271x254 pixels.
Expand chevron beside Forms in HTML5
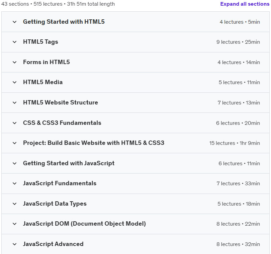coord(14,62)
